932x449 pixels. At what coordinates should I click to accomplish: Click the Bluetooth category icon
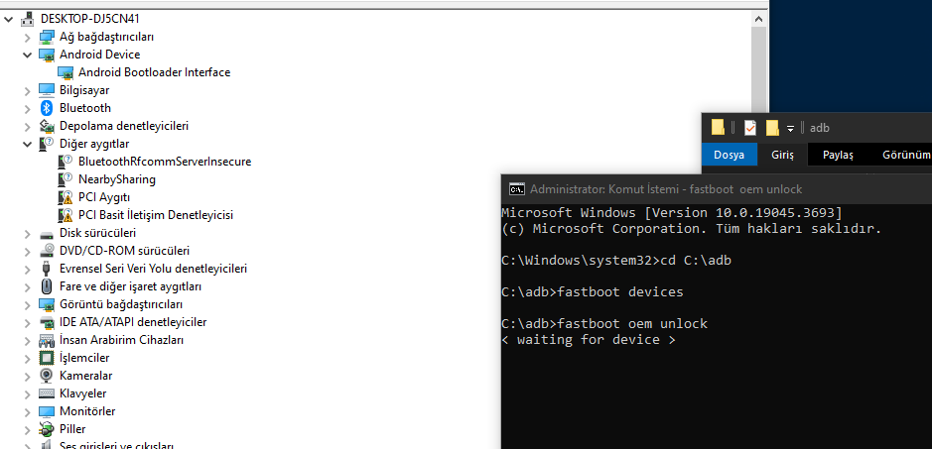(x=46, y=108)
